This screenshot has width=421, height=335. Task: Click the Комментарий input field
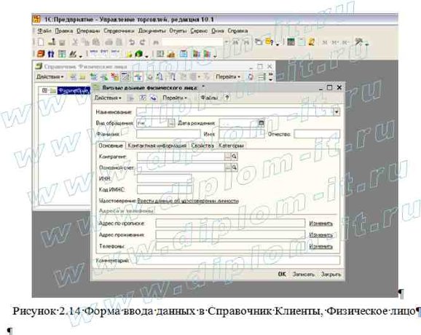click(238, 261)
